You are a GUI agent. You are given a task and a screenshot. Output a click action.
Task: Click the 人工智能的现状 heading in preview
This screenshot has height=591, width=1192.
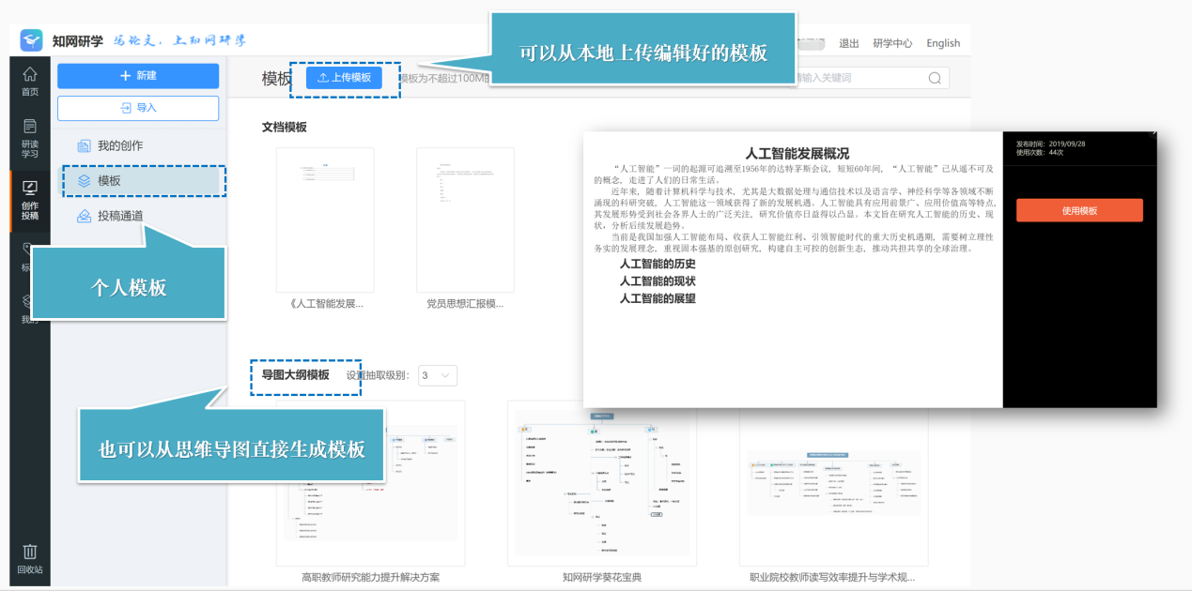click(658, 280)
